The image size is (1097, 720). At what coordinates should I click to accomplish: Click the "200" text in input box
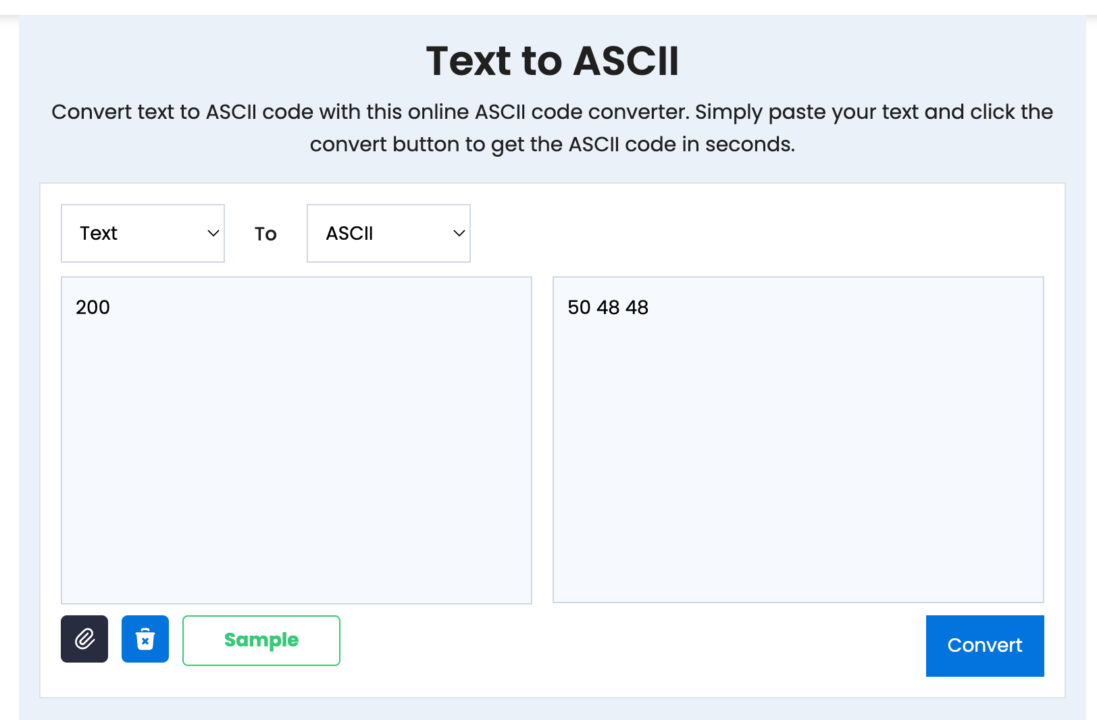(93, 307)
